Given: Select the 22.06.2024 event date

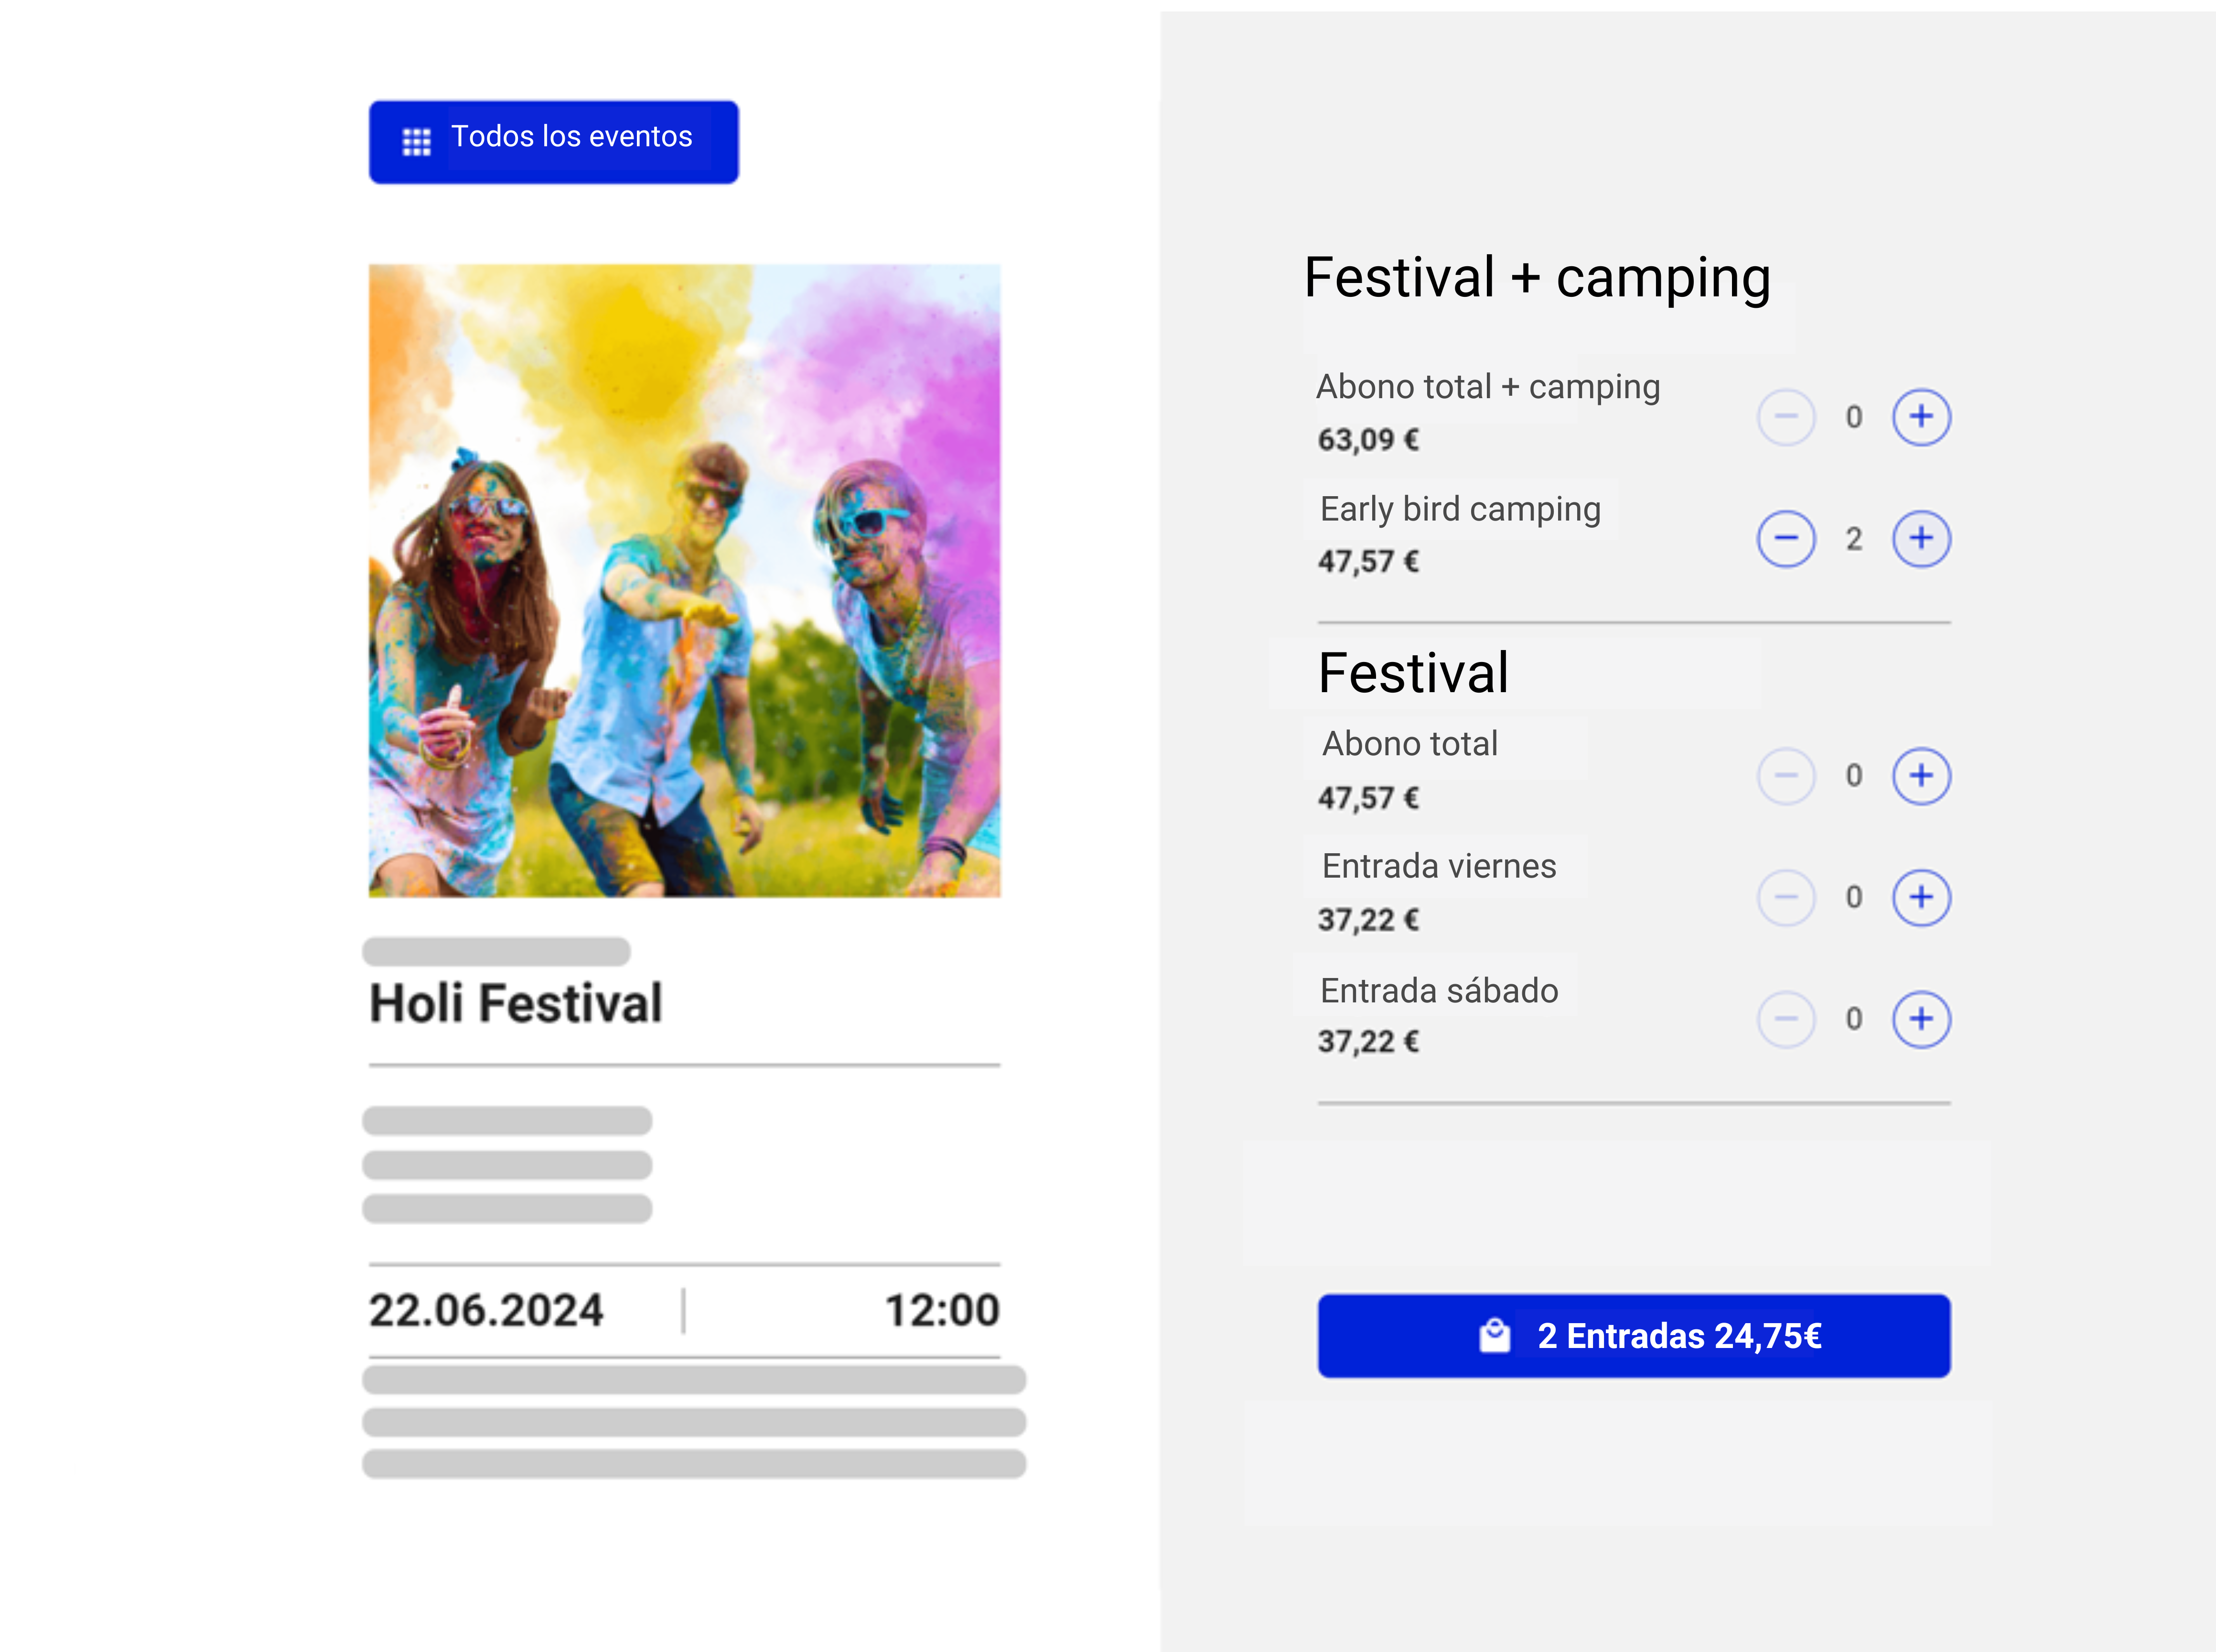Looking at the screenshot, I should [x=486, y=1310].
